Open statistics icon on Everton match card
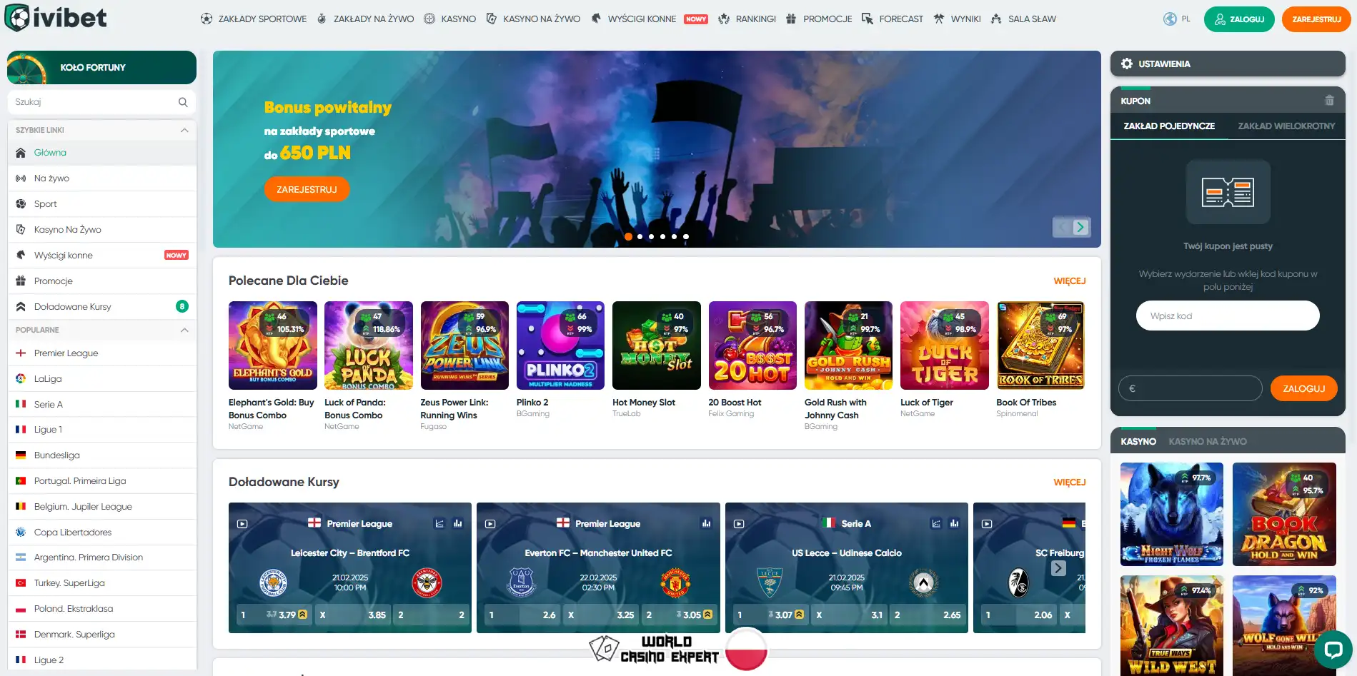Image resolution: width=1357 pixels, height=676 pixels. [706, 523]
